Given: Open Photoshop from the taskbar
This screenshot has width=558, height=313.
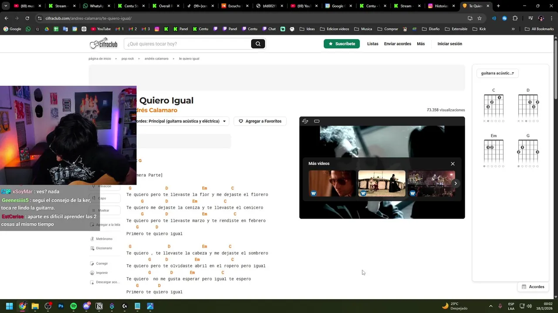Looking at the screenshot, I should [x=61, y=306].
